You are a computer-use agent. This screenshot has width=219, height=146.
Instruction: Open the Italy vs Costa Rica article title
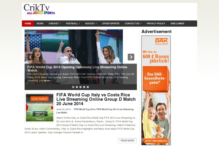(96, 99)
